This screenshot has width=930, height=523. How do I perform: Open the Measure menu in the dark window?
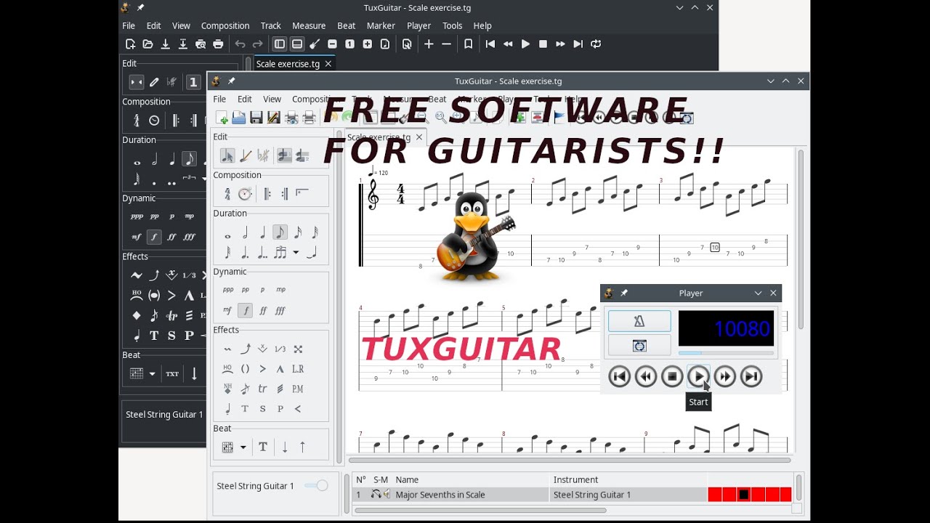[x=309, y=25]
